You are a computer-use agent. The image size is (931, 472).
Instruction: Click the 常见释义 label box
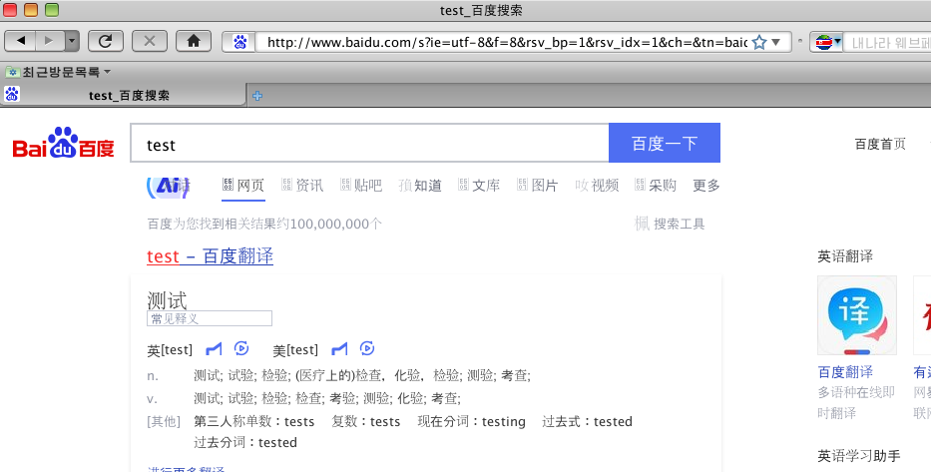(209, 318)
